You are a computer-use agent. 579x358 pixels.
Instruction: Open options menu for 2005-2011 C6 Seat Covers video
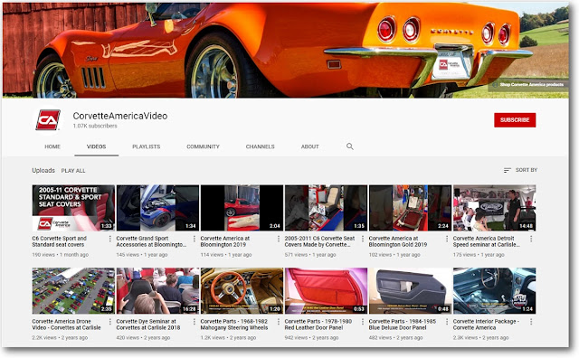point(363,239)
